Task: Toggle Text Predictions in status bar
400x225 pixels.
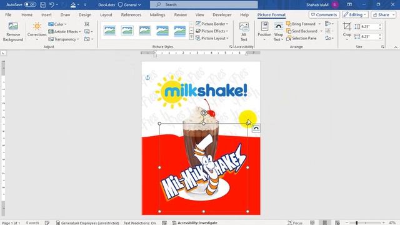Action: [140, 222]
